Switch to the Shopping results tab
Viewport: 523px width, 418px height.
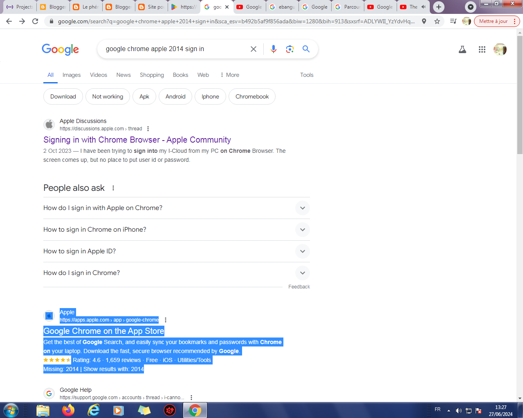pos(152,75)
